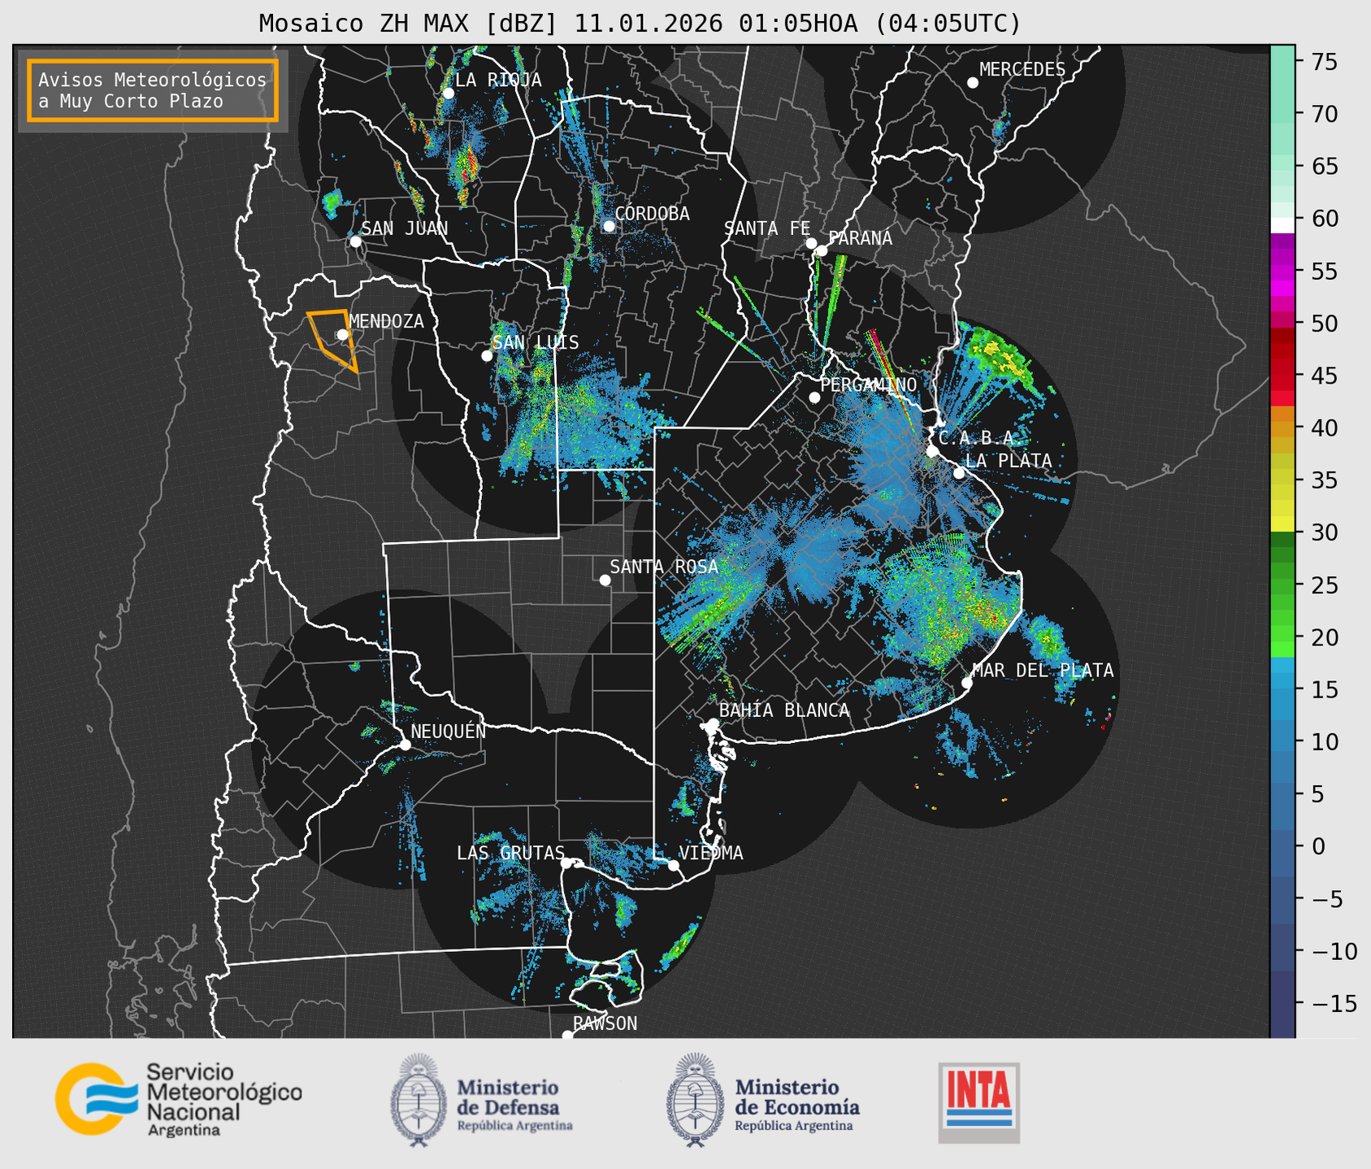The height and width of the screenshot is (1169, 1371).
Task: Click the Santa Rosa city marker dot
Action: pyautogui.click(x=605, y=580)
